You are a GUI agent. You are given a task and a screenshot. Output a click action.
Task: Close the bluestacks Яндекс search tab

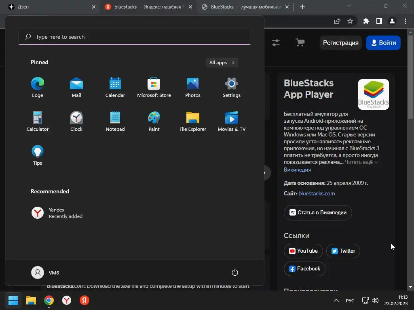point(190,7)
